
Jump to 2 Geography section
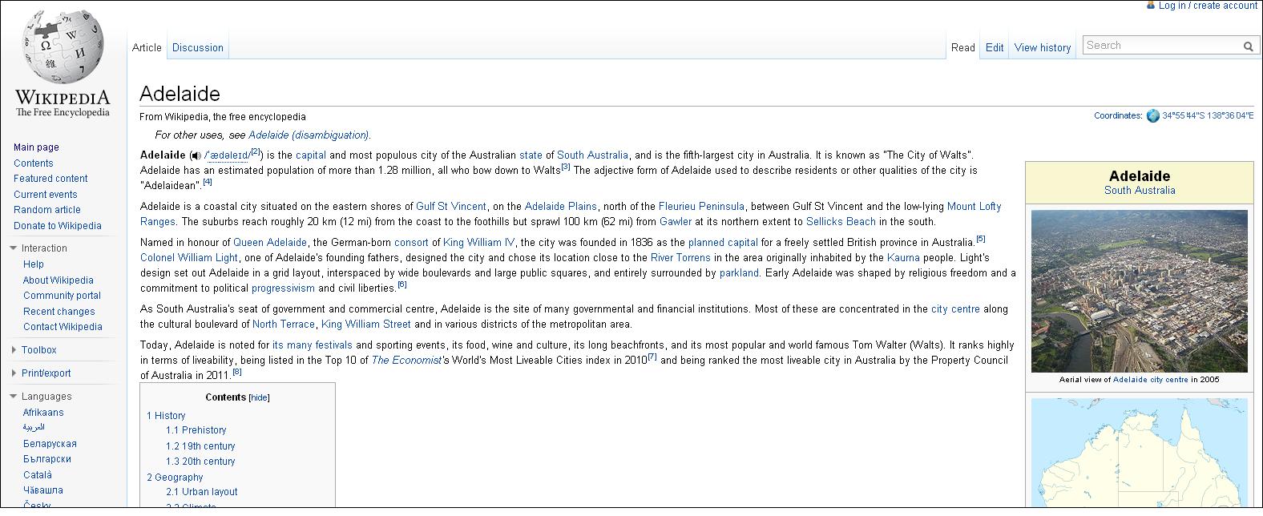tap(175, 478)
